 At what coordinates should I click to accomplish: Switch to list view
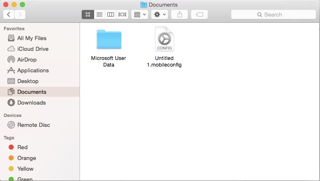click(99, 14)
